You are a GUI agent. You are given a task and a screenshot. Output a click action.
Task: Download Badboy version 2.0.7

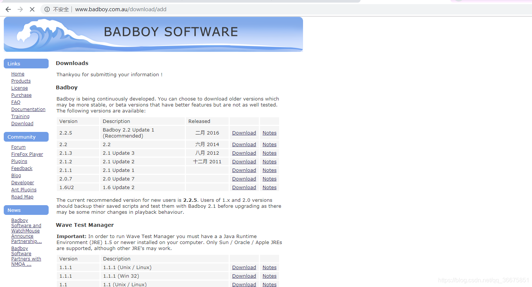[x=244, y=179]
